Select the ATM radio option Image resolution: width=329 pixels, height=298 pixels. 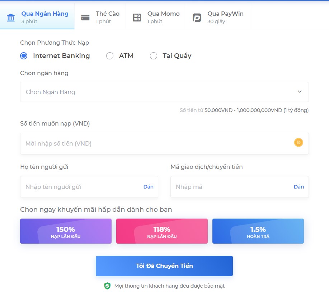click(x=110, y=56)
